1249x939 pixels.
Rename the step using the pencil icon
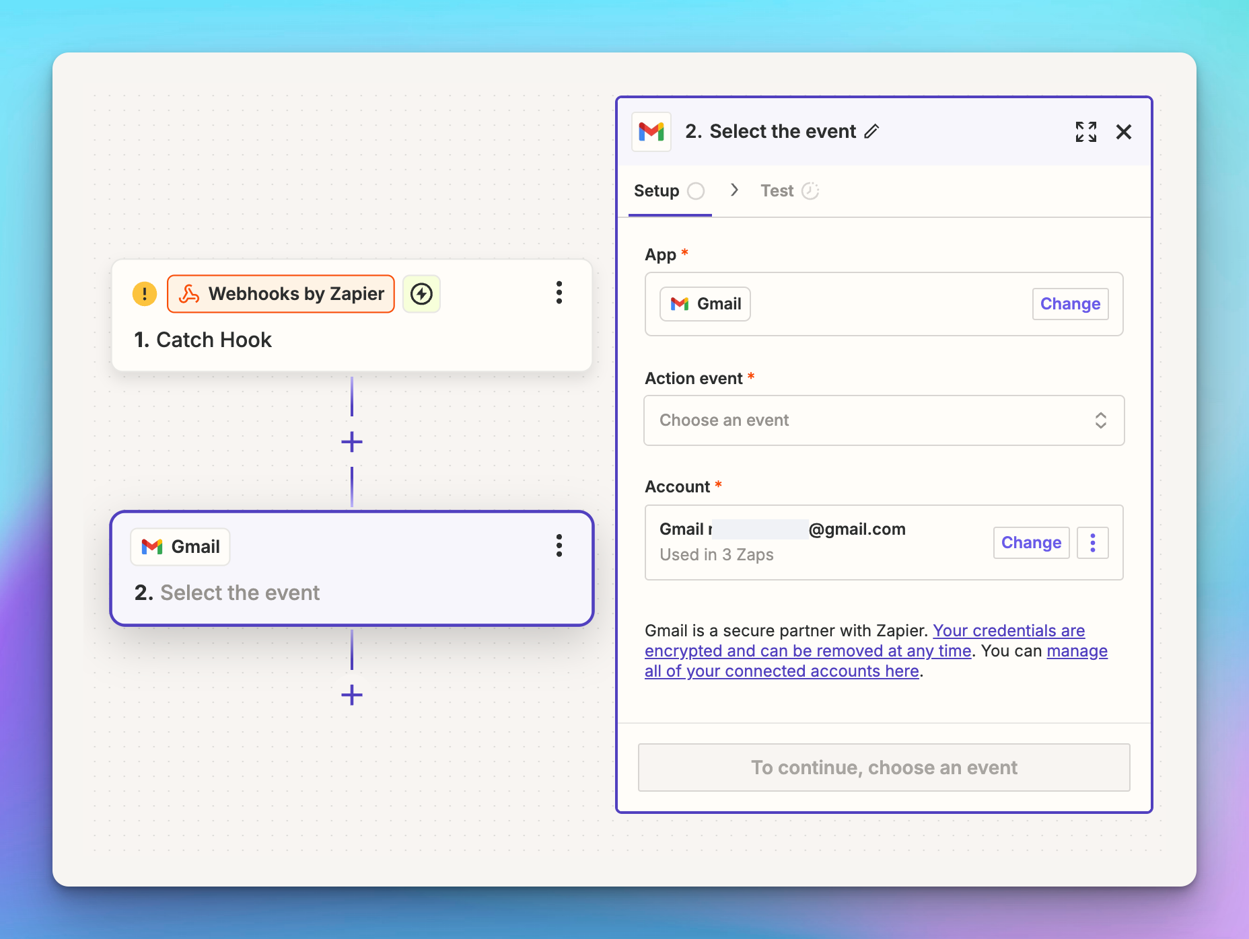(x=871, y=131)
